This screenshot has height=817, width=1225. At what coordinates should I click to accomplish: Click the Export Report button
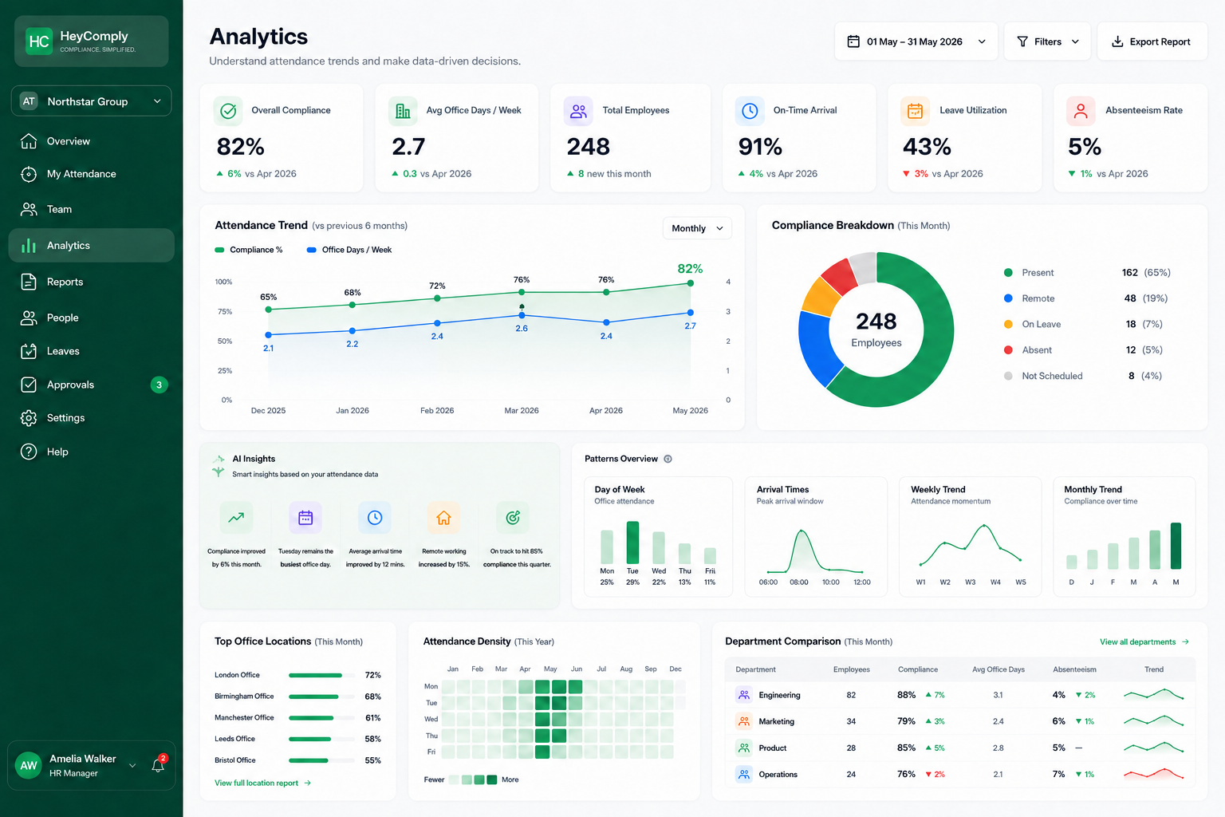(x=1152, y=41)
